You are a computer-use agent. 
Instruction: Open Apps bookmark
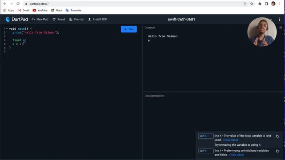9,10
